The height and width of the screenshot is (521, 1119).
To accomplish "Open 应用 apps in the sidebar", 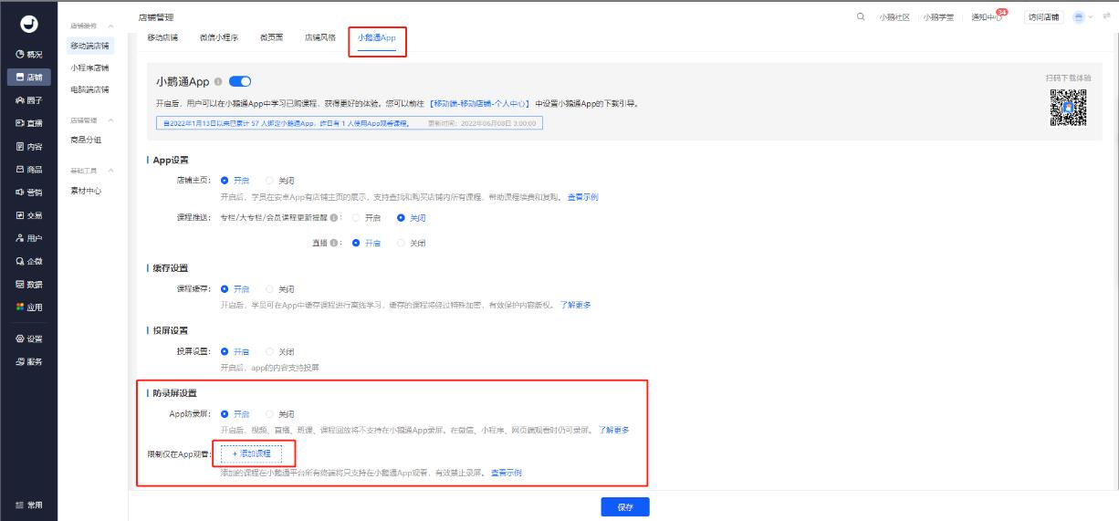I will tap(28, 307).
